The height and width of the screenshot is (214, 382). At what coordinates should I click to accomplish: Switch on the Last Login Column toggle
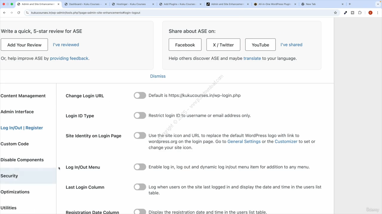140,187
